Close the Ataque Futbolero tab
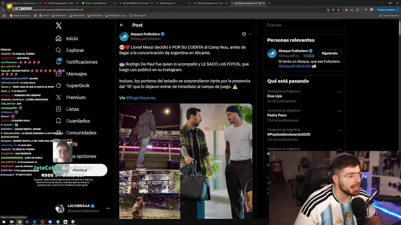 pyautogui.click(x=264, y=3)
